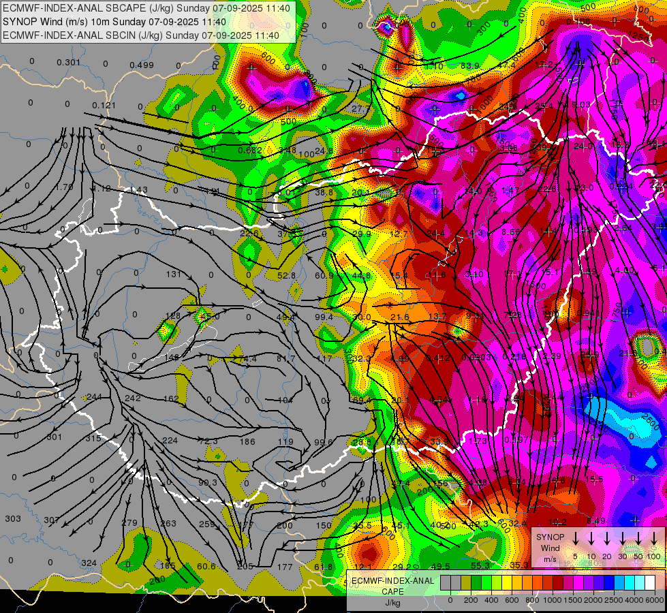Viewport: 667px width, 613px height.
Task: Click the 0.499 value on the map
Action: (141, 65)
